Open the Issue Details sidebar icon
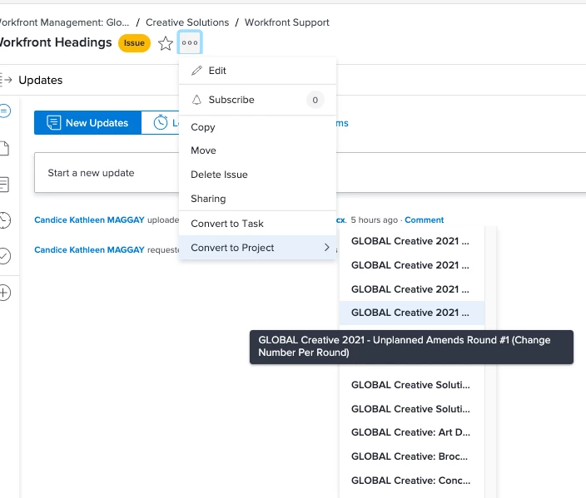 (4, 185)
